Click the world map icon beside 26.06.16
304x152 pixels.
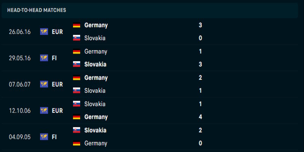[44, 32]
